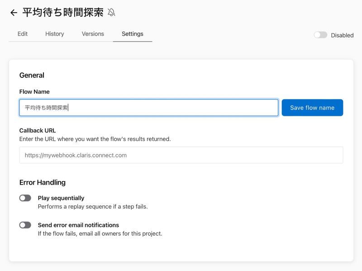
Task: Click the 'Enter the URL where you want' description
Action: point(95,139)
